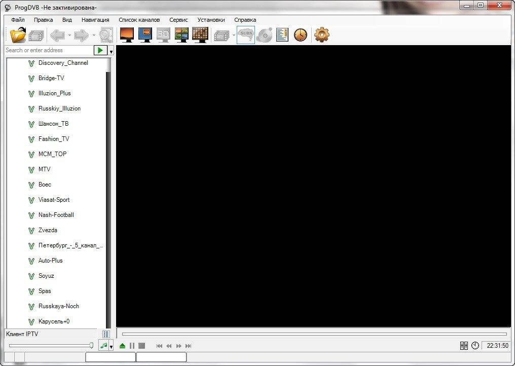Click the Клиент IPTV label

(x=22, y=334)
